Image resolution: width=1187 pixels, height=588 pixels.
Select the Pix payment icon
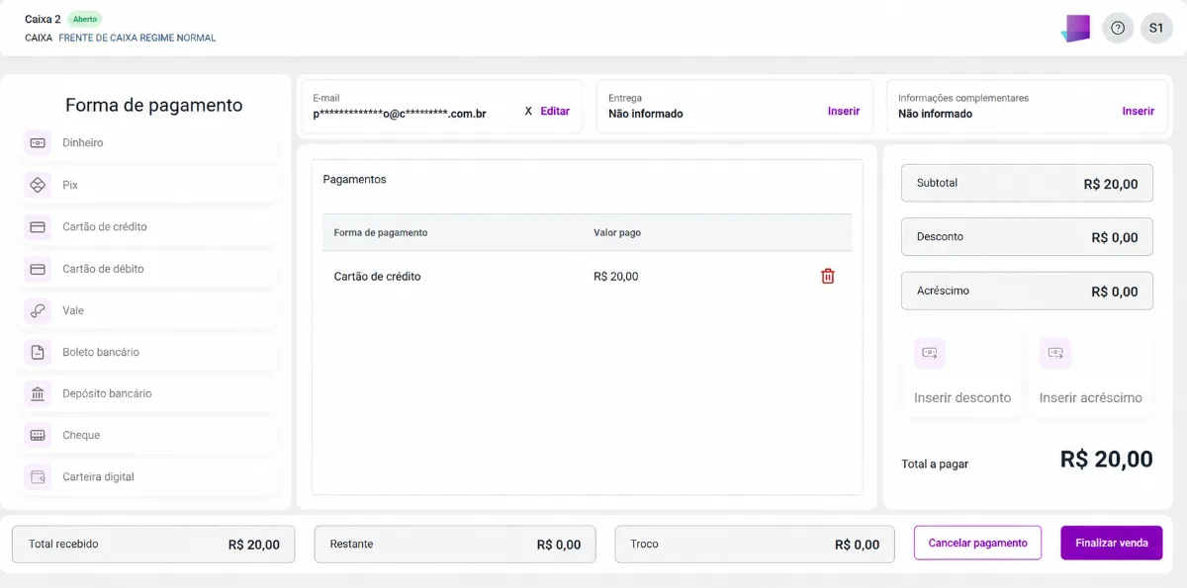coord(38,185)
